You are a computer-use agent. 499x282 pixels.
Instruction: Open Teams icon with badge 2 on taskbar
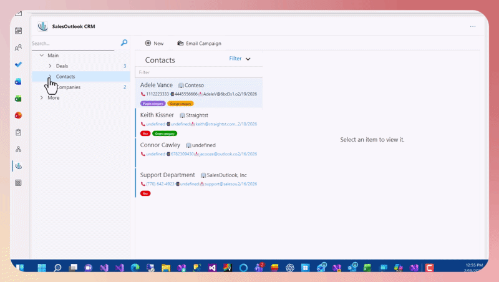pos(259,268)
